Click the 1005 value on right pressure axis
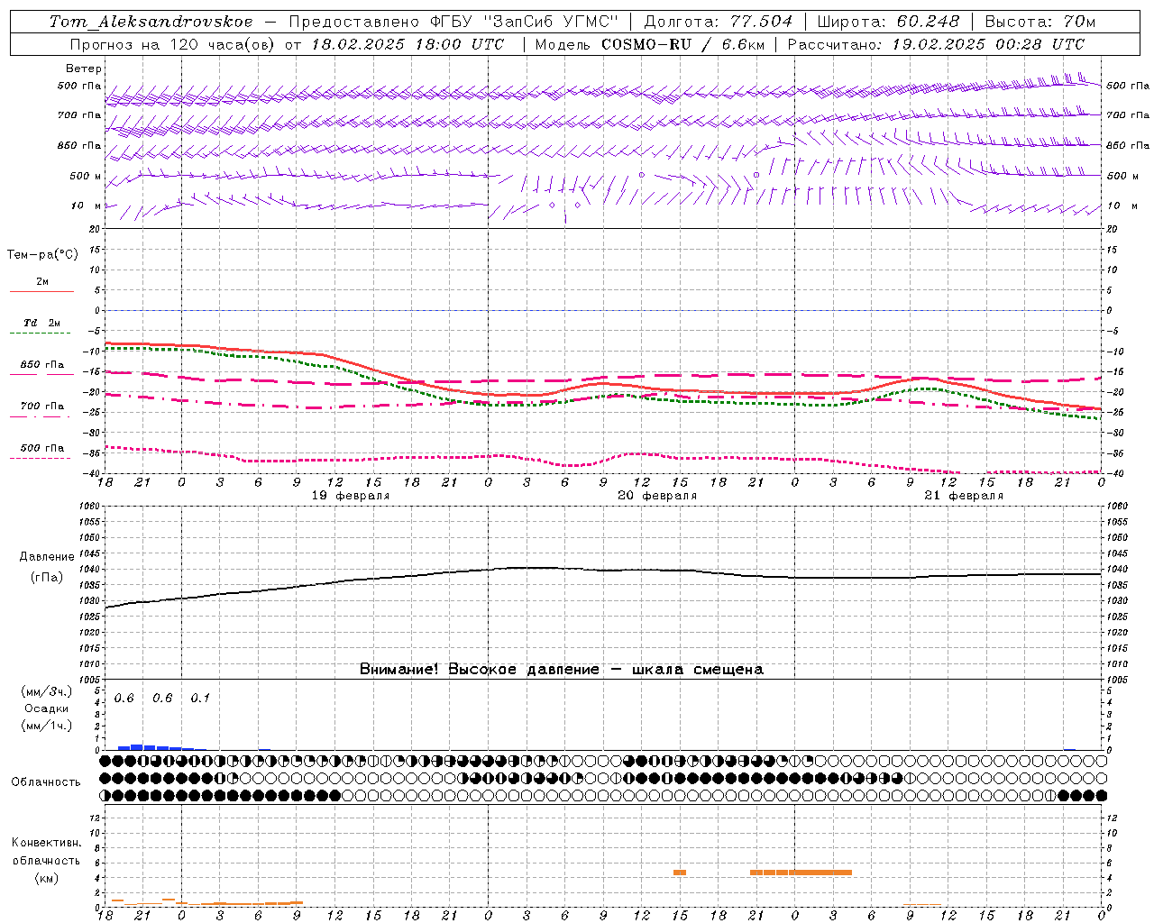Image resolution: width=1154 pixels, height=923 pixels. (1116, 680)
